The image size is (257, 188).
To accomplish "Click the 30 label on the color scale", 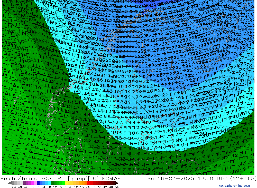I will (94, 187).
